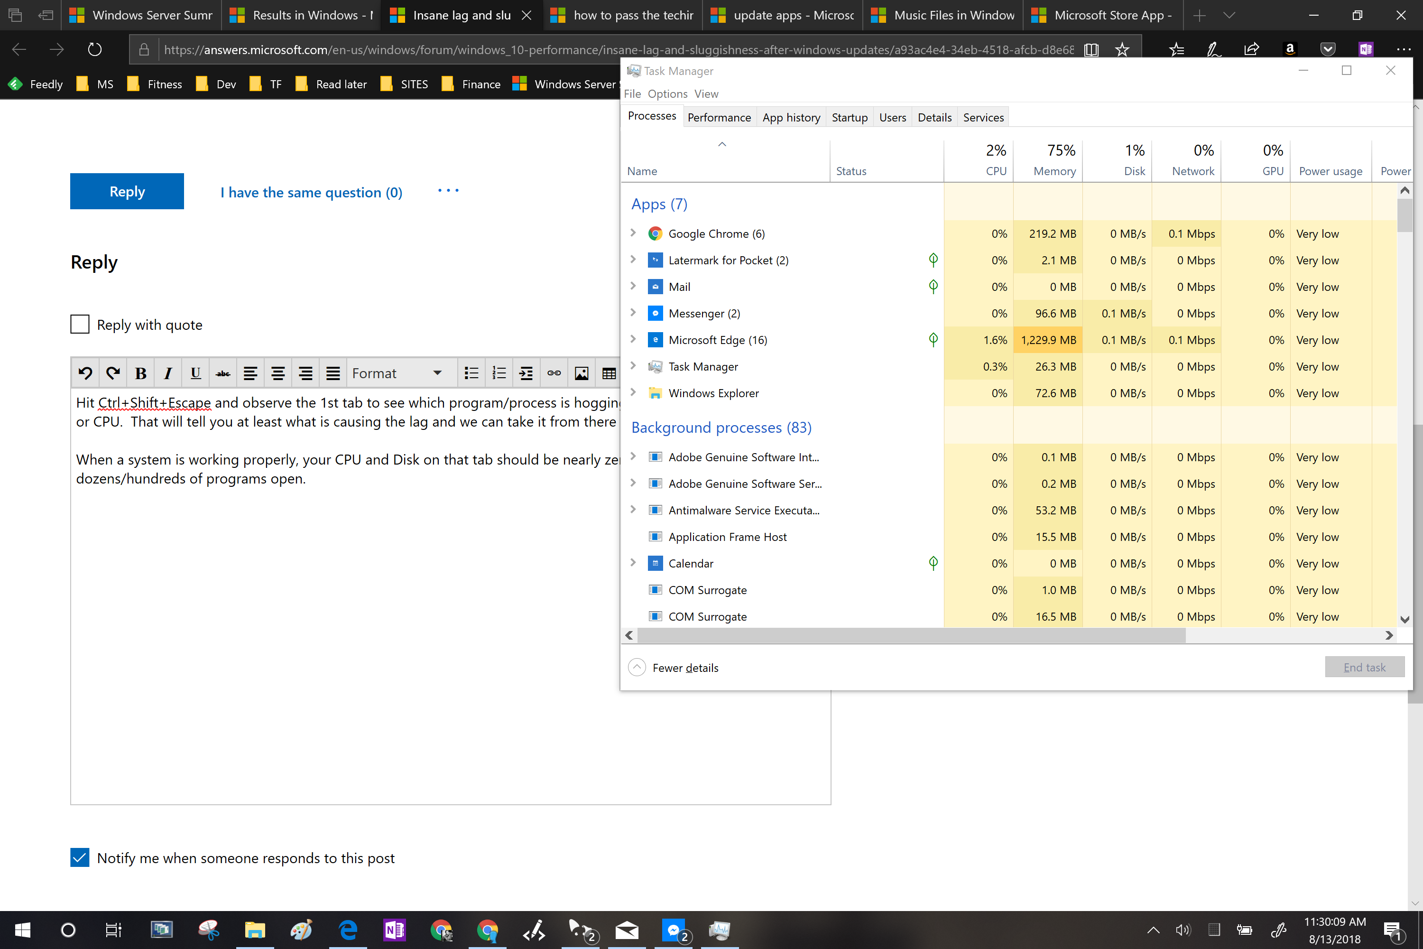
Task: Click the Task Manager vertical scroll down arrow
Action: point(1405,619)
